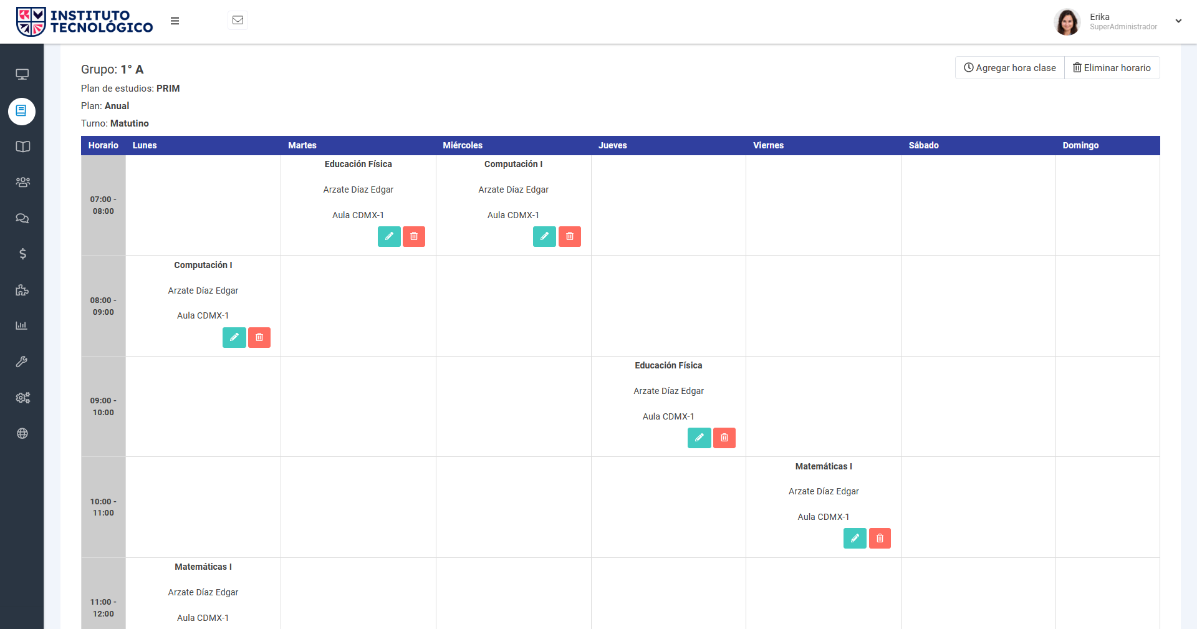Viewport: 1197px width, 629px height.
Task: Click SuperAdministrador role label
Action: point(1123,27)
